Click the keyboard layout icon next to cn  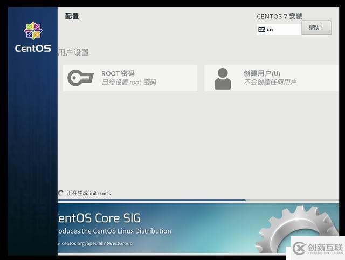click(261, 29)
